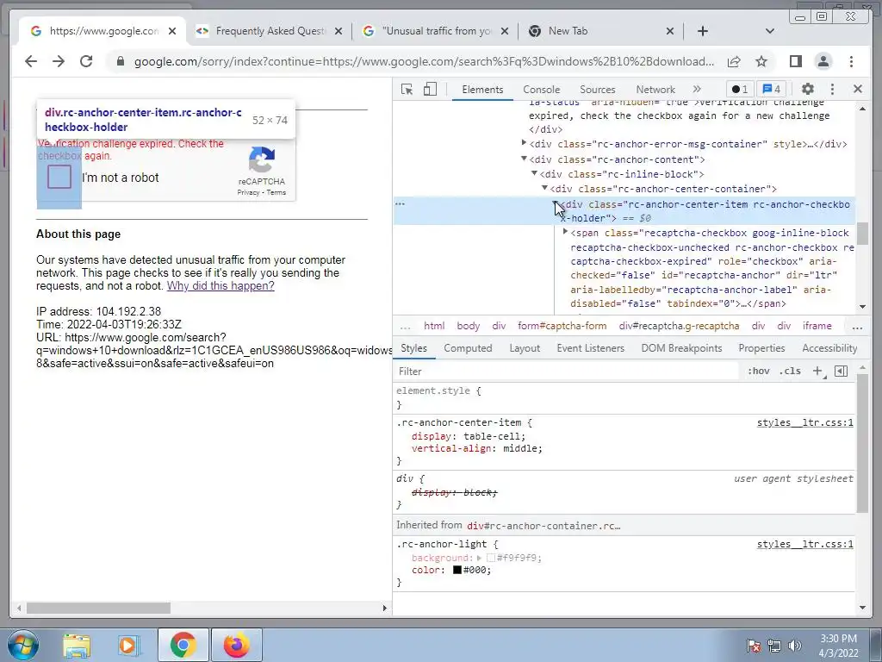Image resolution: width=882 pixels, height=662 pixels.
Task: Click the styles Filter input field
Action: coord(567,371)
